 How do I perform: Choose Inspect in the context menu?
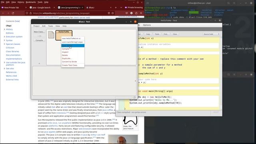pos(73,52)
